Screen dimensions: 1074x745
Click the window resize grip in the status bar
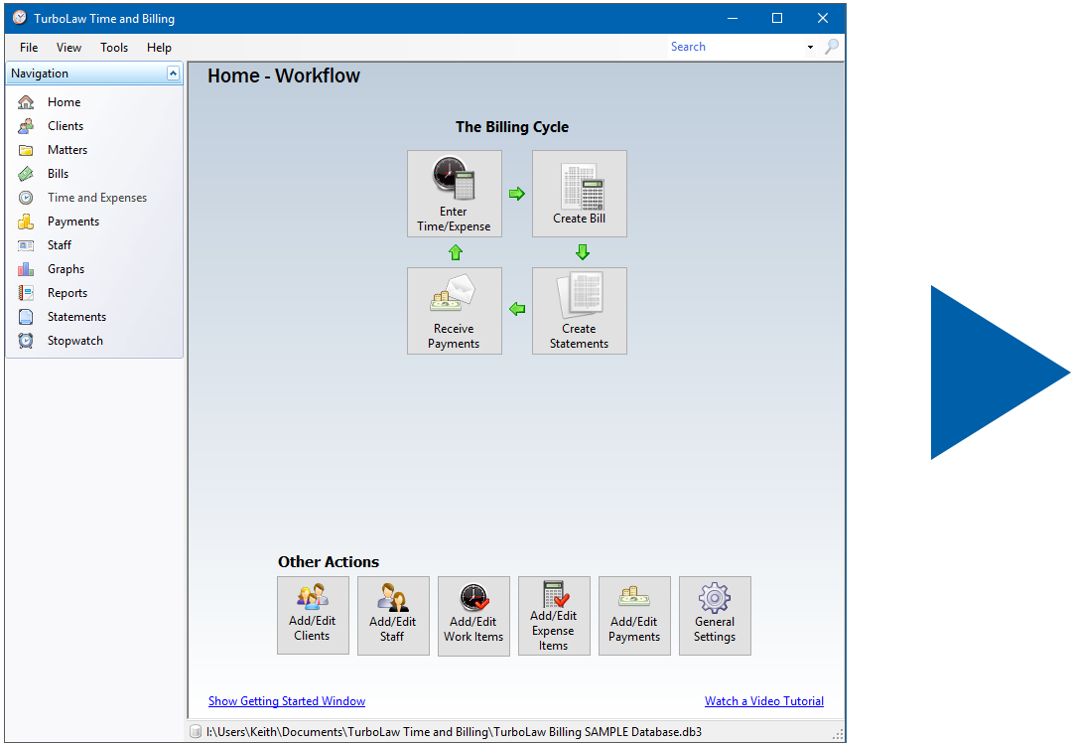tap(838, 734)
